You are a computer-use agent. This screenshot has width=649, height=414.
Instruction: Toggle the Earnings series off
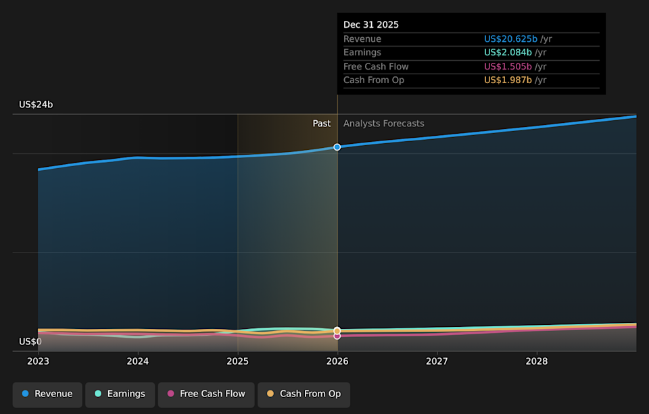(120, 394)
